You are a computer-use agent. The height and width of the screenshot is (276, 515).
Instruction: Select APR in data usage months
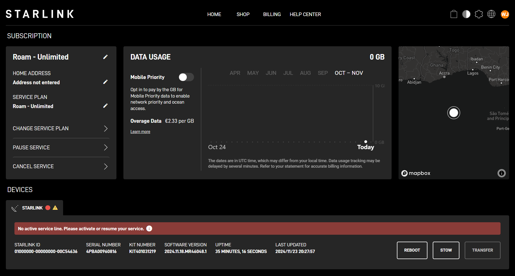(x=235, y=73)
